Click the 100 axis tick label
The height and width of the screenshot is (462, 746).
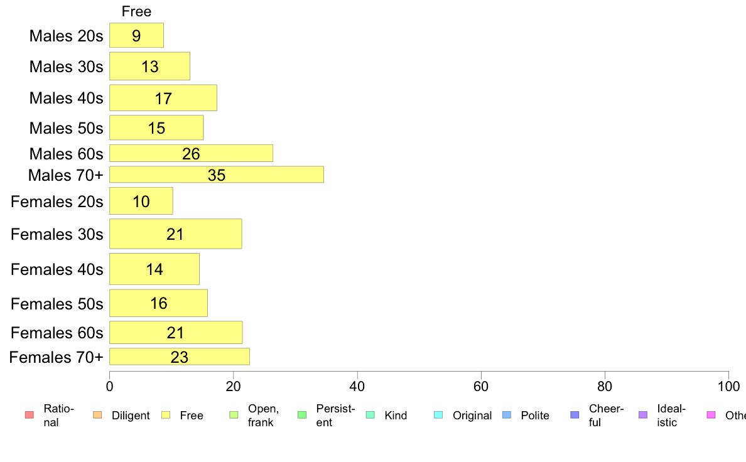click(x=728, y=386)
